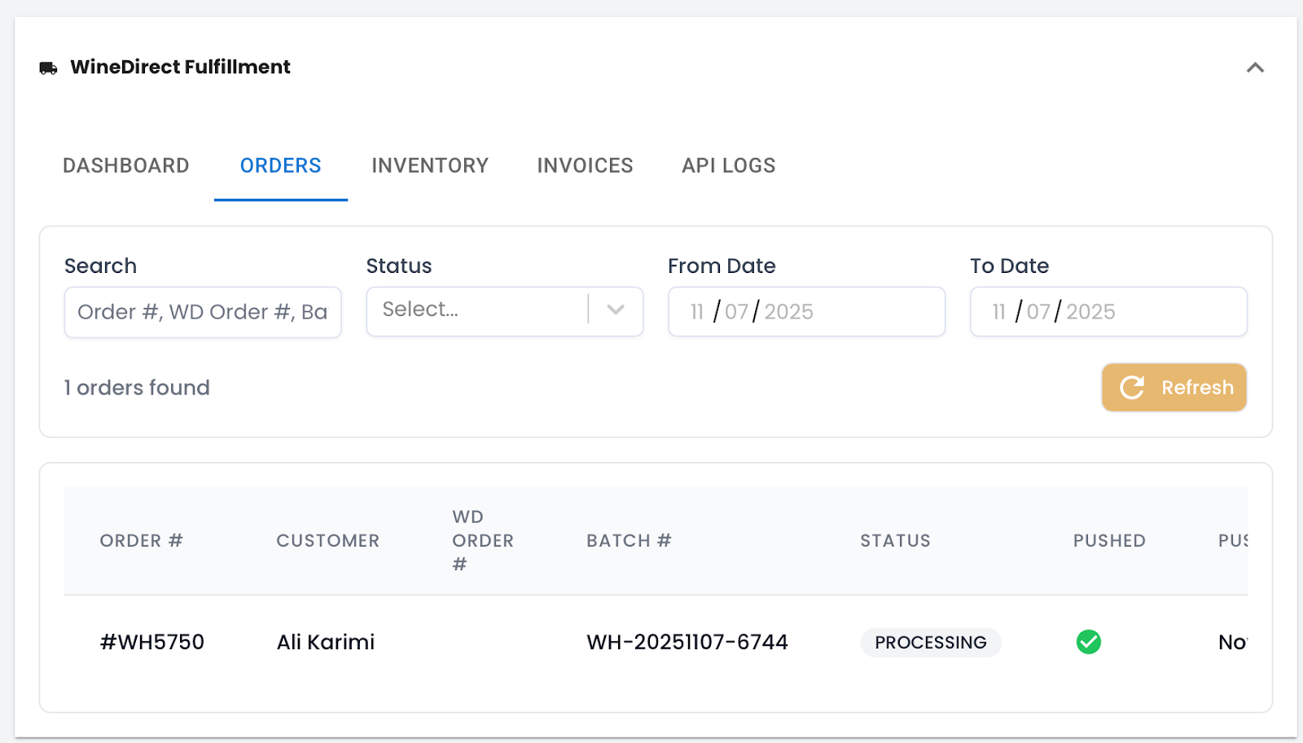This screenshot has height=743, width=1303.
Task: Click the To Date label
Action: (x=1009, y=266)
